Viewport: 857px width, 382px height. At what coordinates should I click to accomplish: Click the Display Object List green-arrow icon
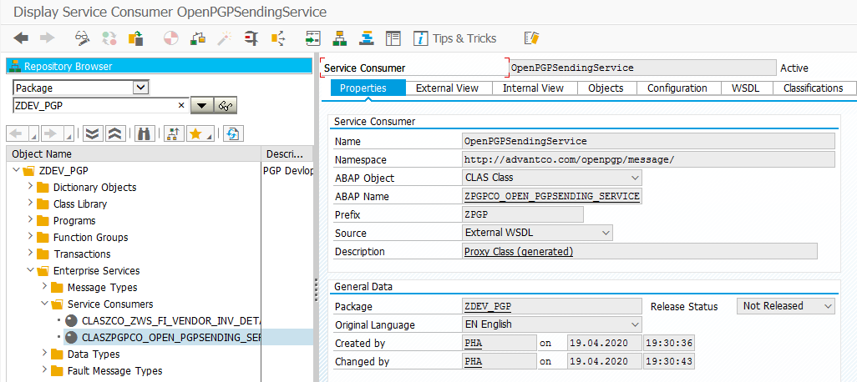click(312, 38)
